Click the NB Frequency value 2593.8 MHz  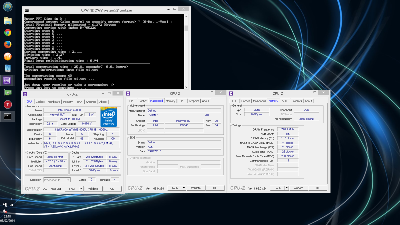(306, 119)
